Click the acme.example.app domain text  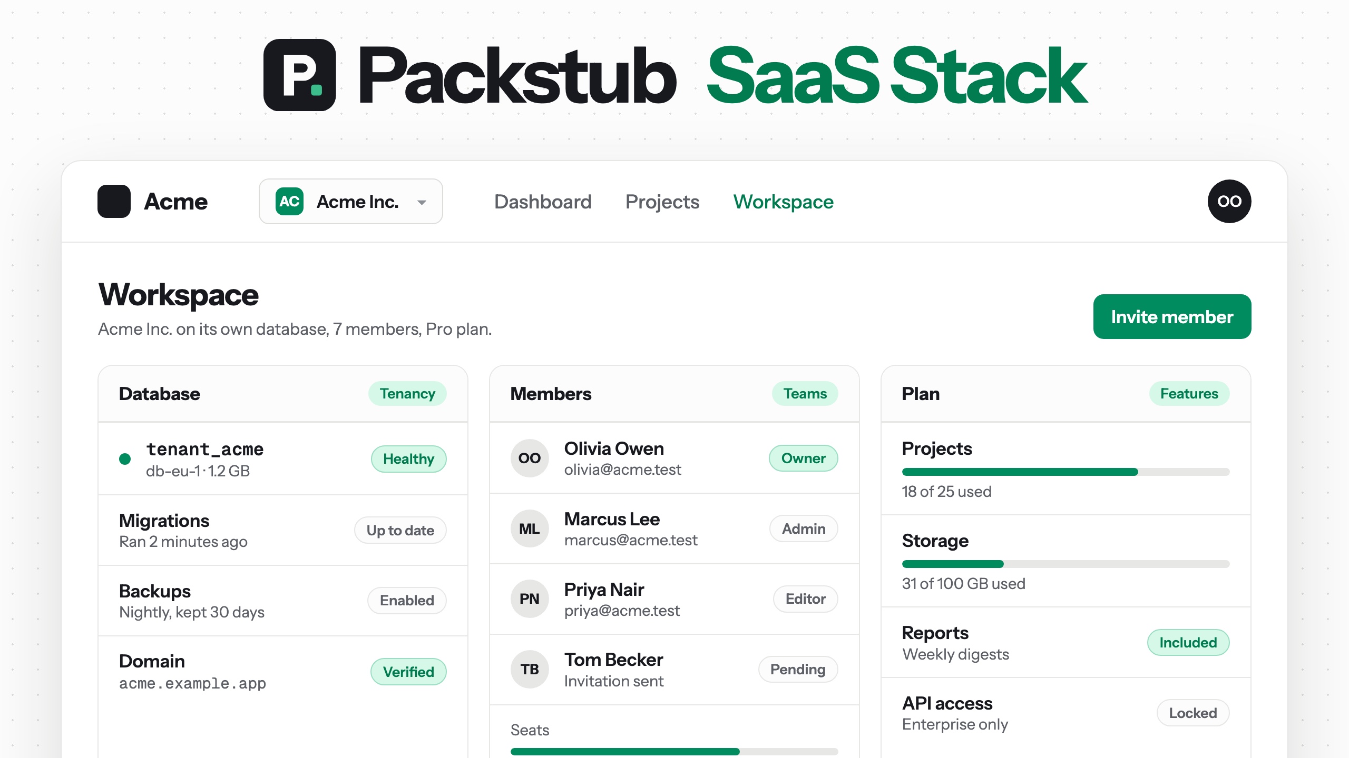click(x=192, y=683)
